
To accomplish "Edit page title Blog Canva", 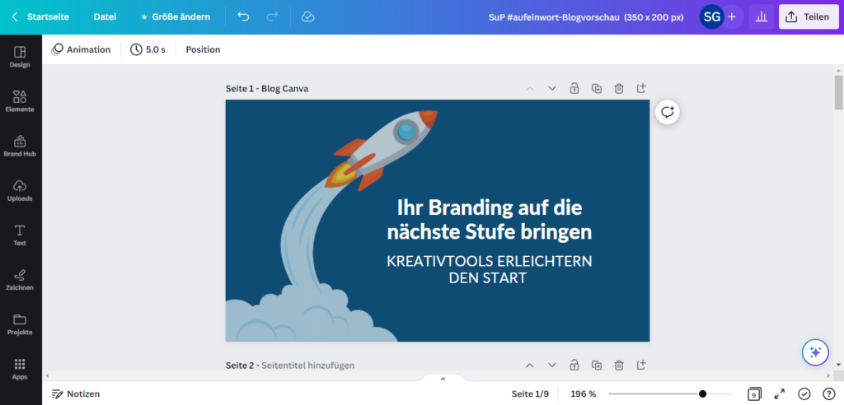I will [x=284, y=89].
